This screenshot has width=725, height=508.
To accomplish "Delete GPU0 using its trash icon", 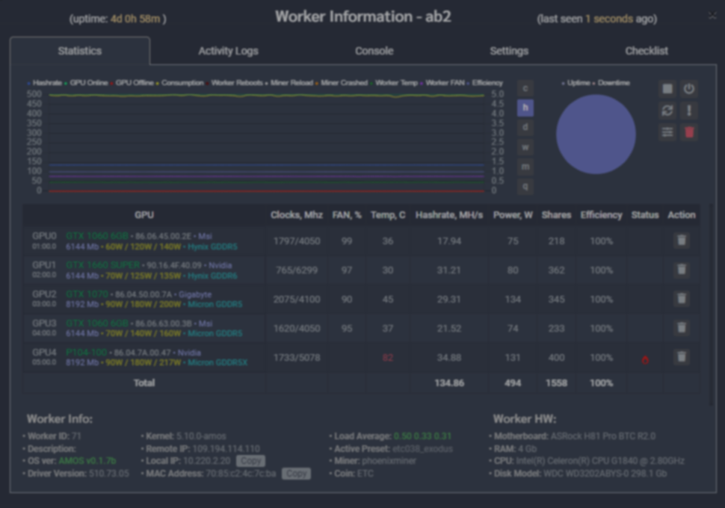I will pos(681,241).
